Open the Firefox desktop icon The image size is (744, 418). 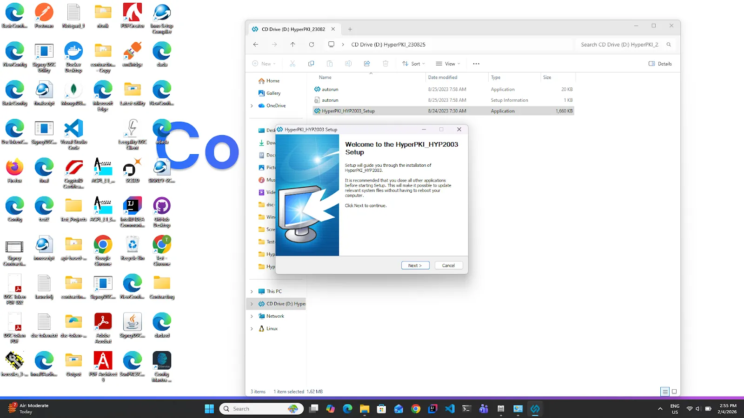14,170
